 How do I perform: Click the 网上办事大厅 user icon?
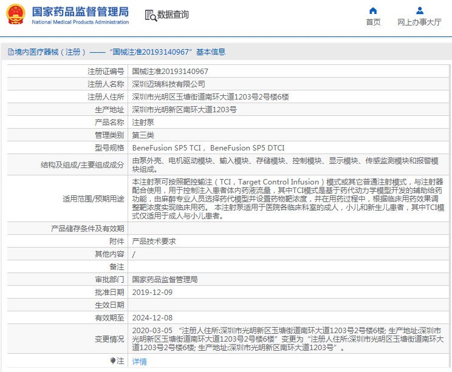pos(420,11)
